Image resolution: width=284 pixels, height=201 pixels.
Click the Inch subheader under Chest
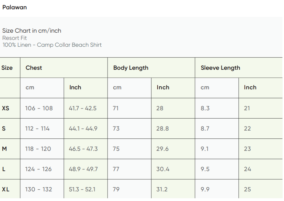(75, 87)
